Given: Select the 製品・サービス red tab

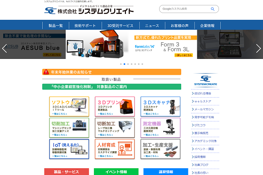Looking at the screenshot, I should 67,172.
